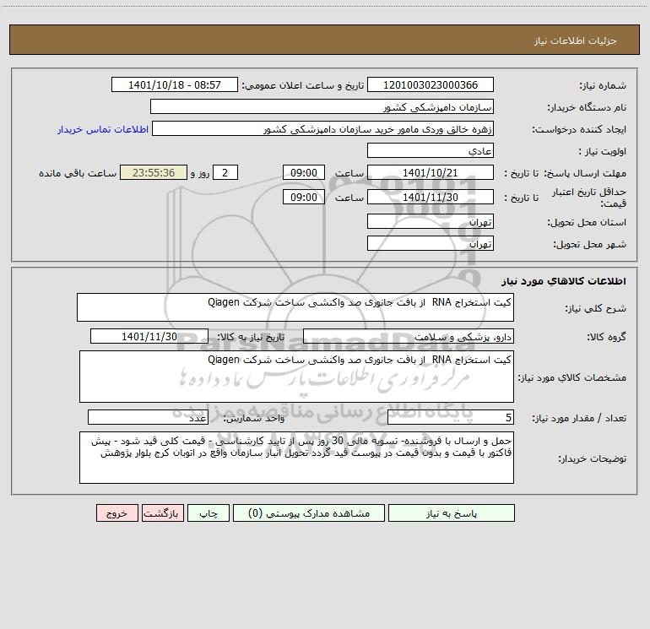Click the نام دستگاه خریدار field
The height and width of the screenshot is (629, 650).
point(322,106)
